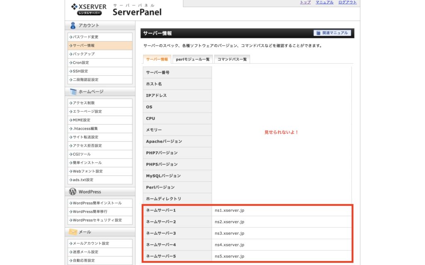The height and width of the screenshot is (265, 425).
Task: Click the IPアドレス row label
Action: [156, 96]
